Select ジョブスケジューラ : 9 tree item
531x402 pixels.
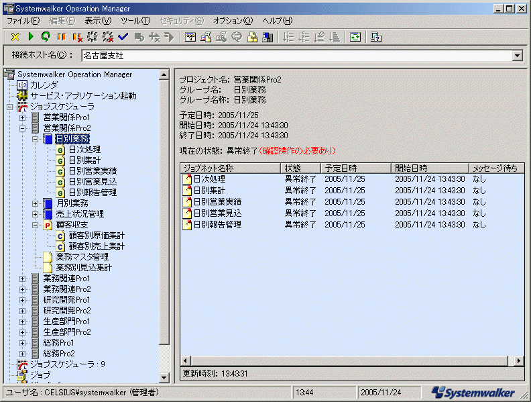tap(68, 364)
